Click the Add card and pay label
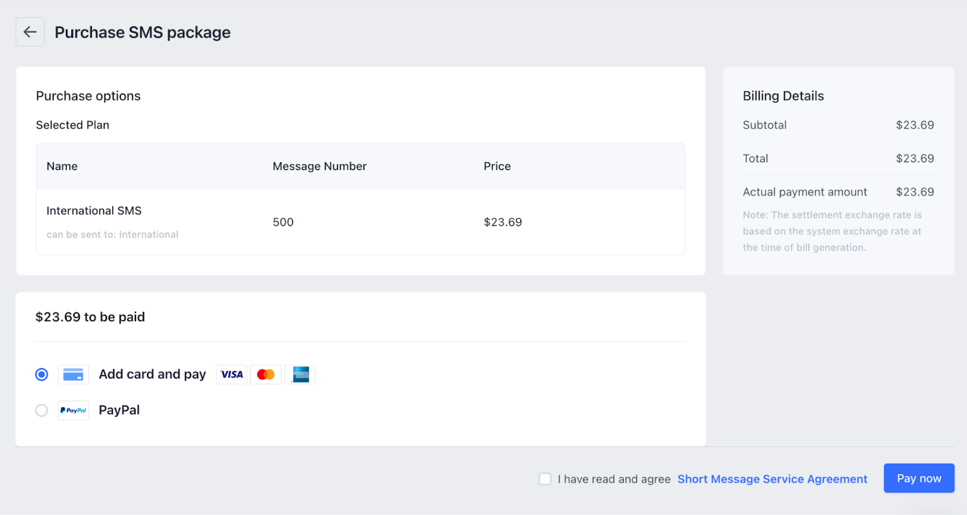The image size is (967, 515). [152, 375]
